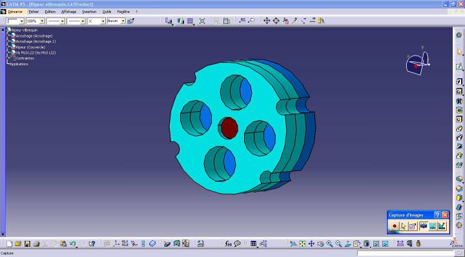Image resolution: width=465 pixels, height=257 pixels.
Task: Click the manipulation four-arrow icon in top toolbar
Action: pos(267,21)
